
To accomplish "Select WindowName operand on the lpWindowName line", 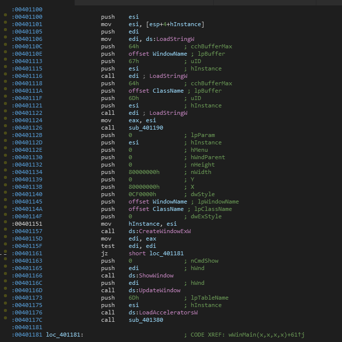I will (x=170, y=202).
